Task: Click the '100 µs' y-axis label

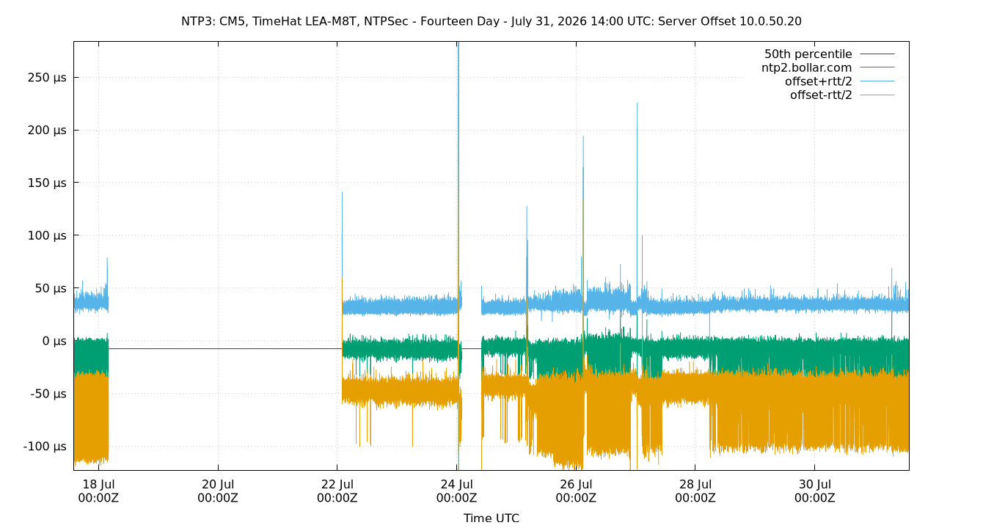Action: 47,235
